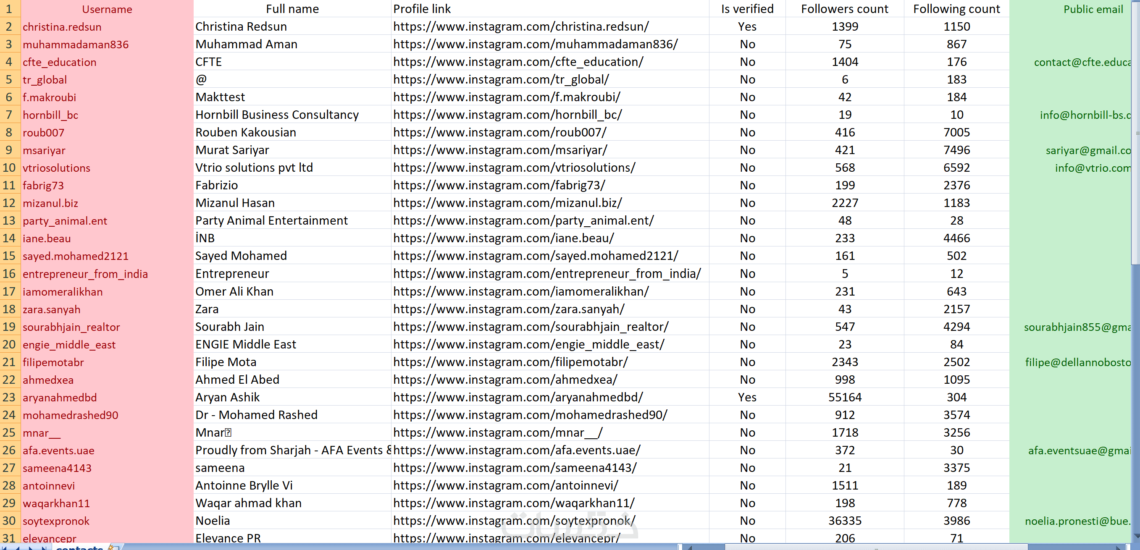Select row header 15
1140x550 pixels.
(9, 256)
